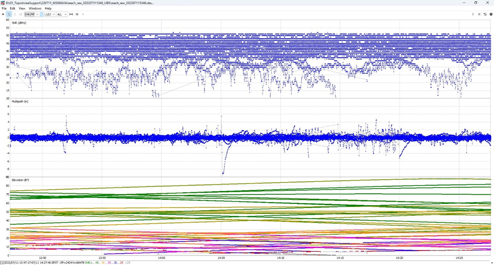The width and height of the screenshot is (494, 265).
Task: Open the Help menu
Action: 48,8
